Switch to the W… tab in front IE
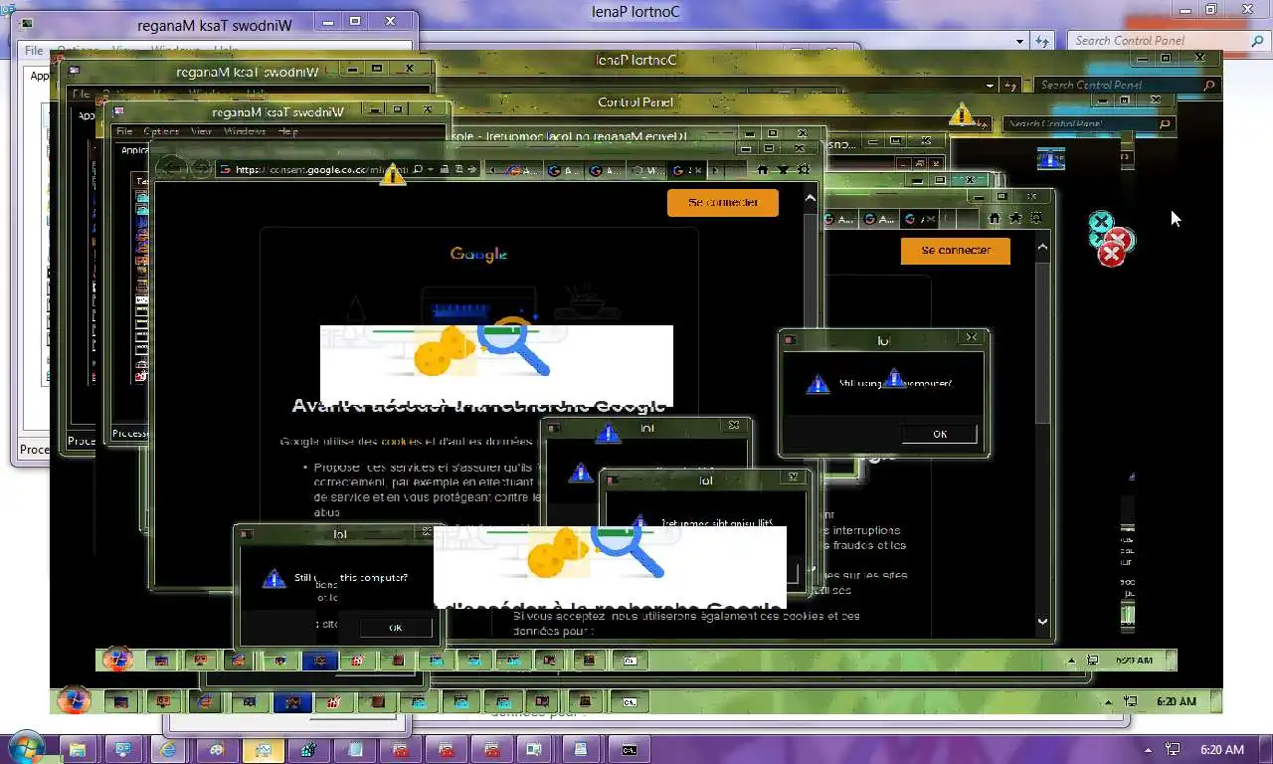 pos(648,170)
